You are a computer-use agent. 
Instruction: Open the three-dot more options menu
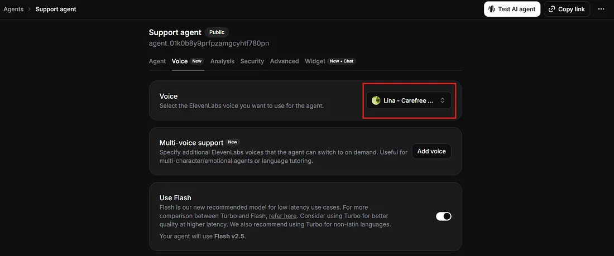[601, 9]
